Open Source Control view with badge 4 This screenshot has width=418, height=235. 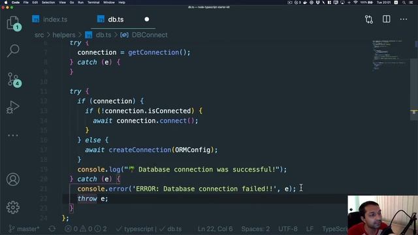point(13,80)
